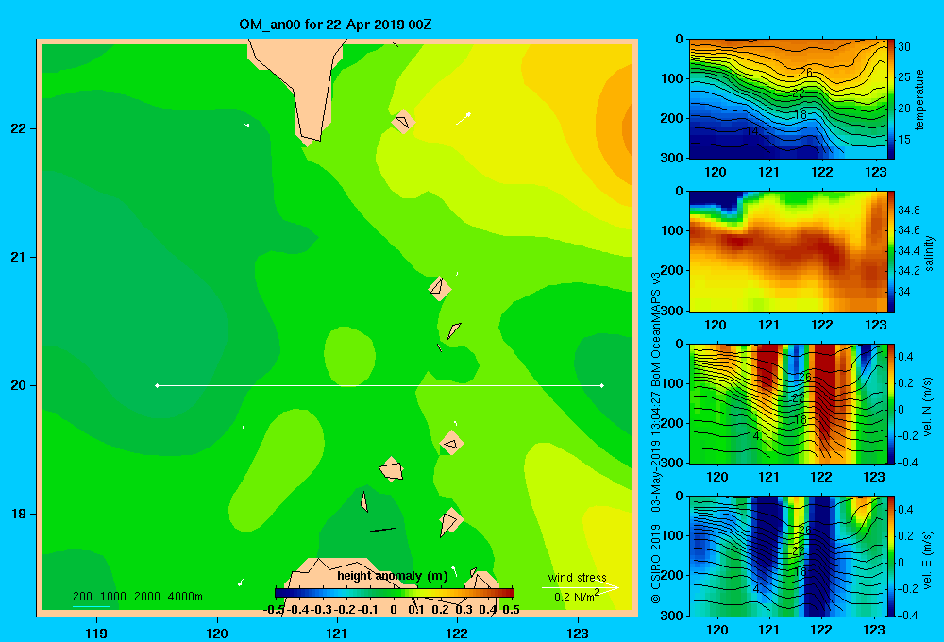This screenshot has height=642, width=944.
Task: Click the island near 20.8N 121.8E
Action: [x=440, y=289]
